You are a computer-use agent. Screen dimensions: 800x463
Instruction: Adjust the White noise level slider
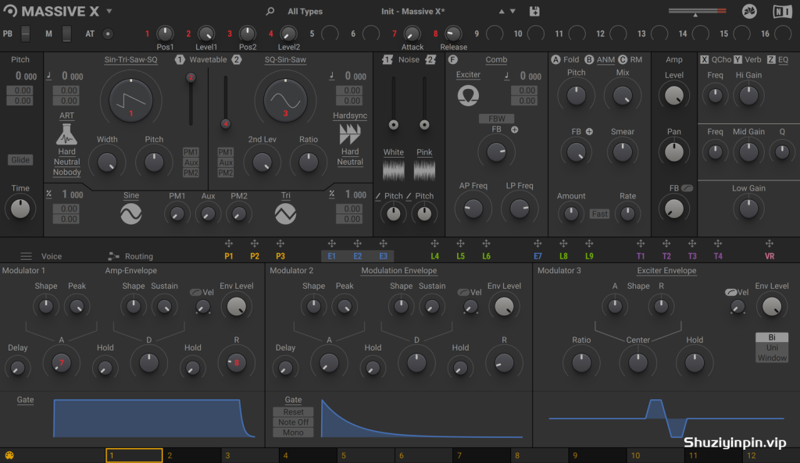[394, 102]
